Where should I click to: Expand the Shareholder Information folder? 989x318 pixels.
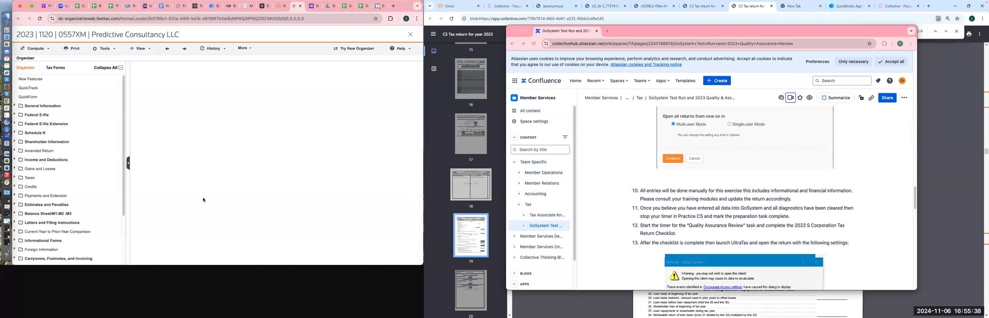click(x=14, y=142)
